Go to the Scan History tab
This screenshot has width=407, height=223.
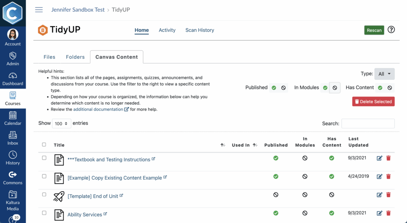click(x=200, y=30)
